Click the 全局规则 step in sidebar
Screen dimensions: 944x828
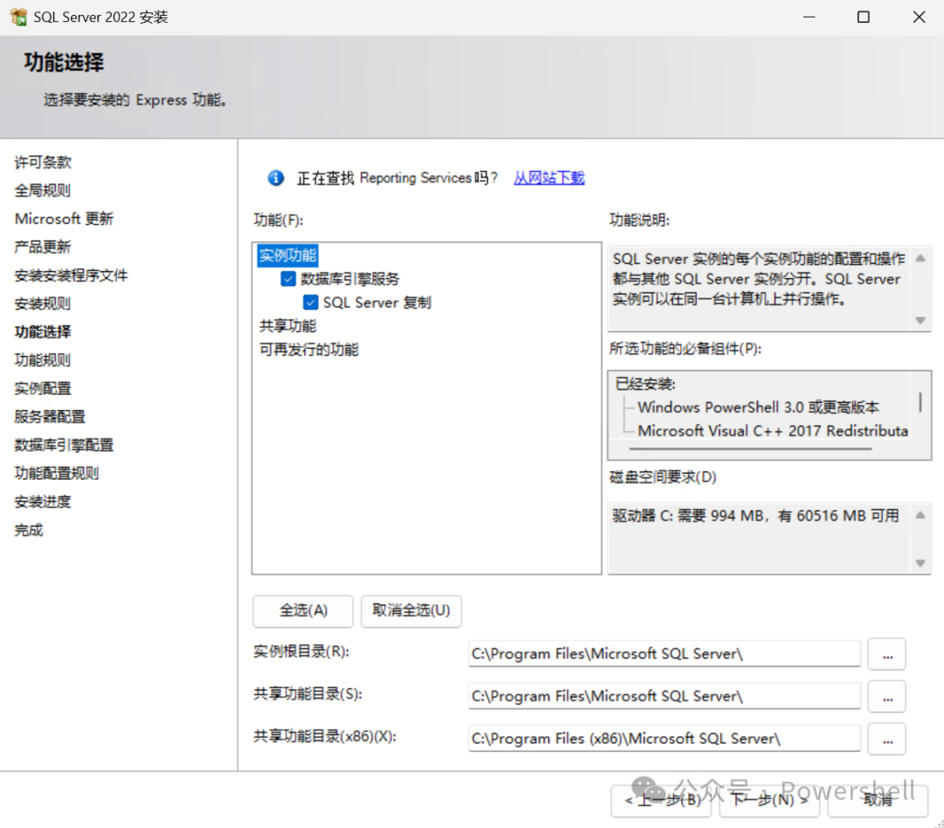coord(43,191)
